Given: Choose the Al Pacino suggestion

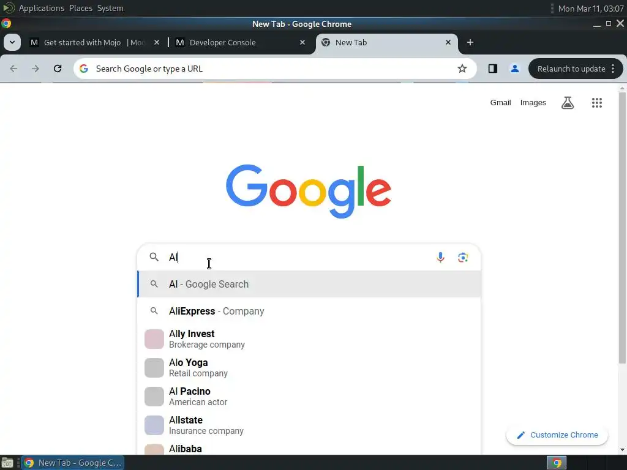Looking at the screenshot, I should coord(309,397).
